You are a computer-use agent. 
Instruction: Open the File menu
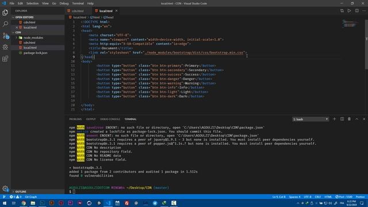[12, 3]
